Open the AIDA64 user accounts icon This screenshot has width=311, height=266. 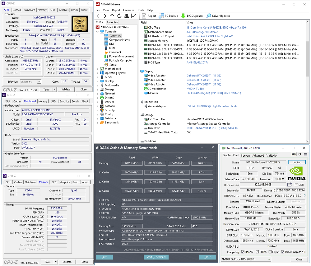point(126,16)
